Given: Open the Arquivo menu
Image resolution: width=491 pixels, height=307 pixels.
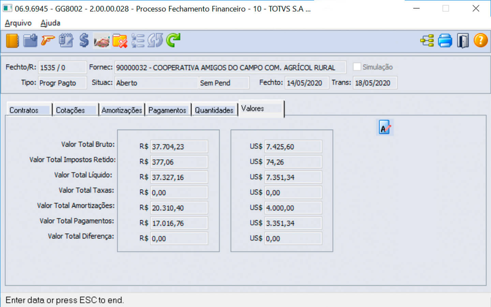Looking at the screenshot, I should coord(18,23).
